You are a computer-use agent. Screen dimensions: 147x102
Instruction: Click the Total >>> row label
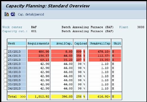click(17, 96)
